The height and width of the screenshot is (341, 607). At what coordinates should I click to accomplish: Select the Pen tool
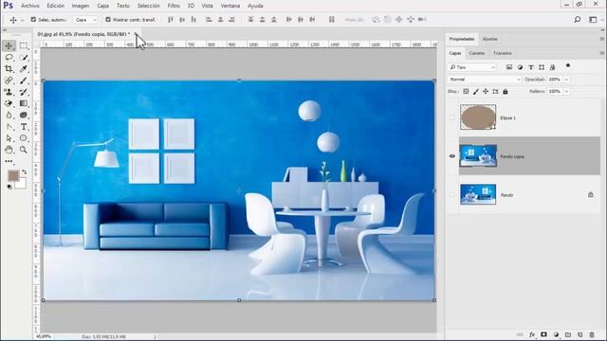pos(9,127)
